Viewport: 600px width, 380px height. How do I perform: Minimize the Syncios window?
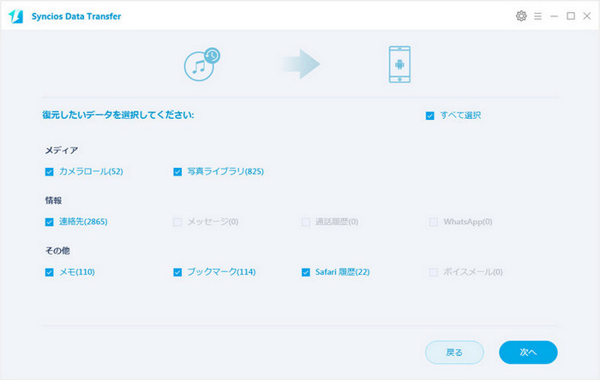click(554, 16)
